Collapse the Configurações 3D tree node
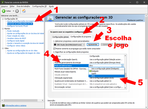This screenshot has height=109, width=148. point(3,19)
